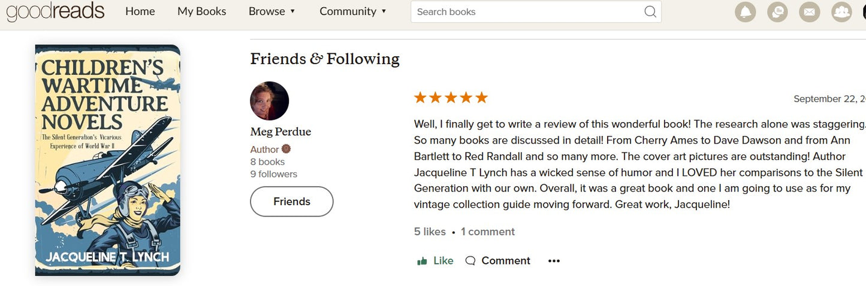Click the Comment button under the review

pyautogui.click(x=498, y=261)
